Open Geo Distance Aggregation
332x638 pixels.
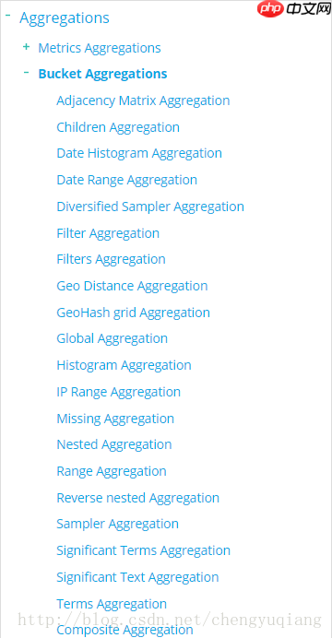click(132, 287)
